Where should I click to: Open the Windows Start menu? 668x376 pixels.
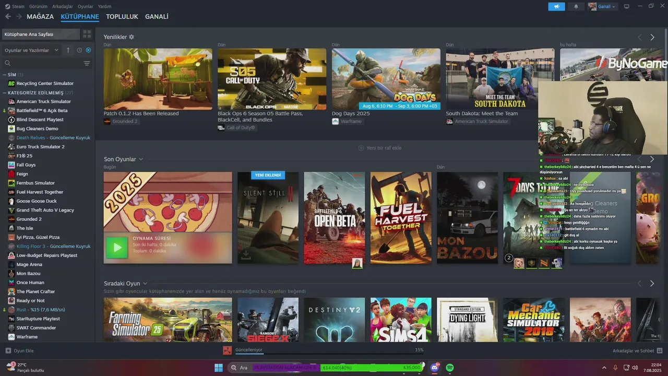point(219,368)
